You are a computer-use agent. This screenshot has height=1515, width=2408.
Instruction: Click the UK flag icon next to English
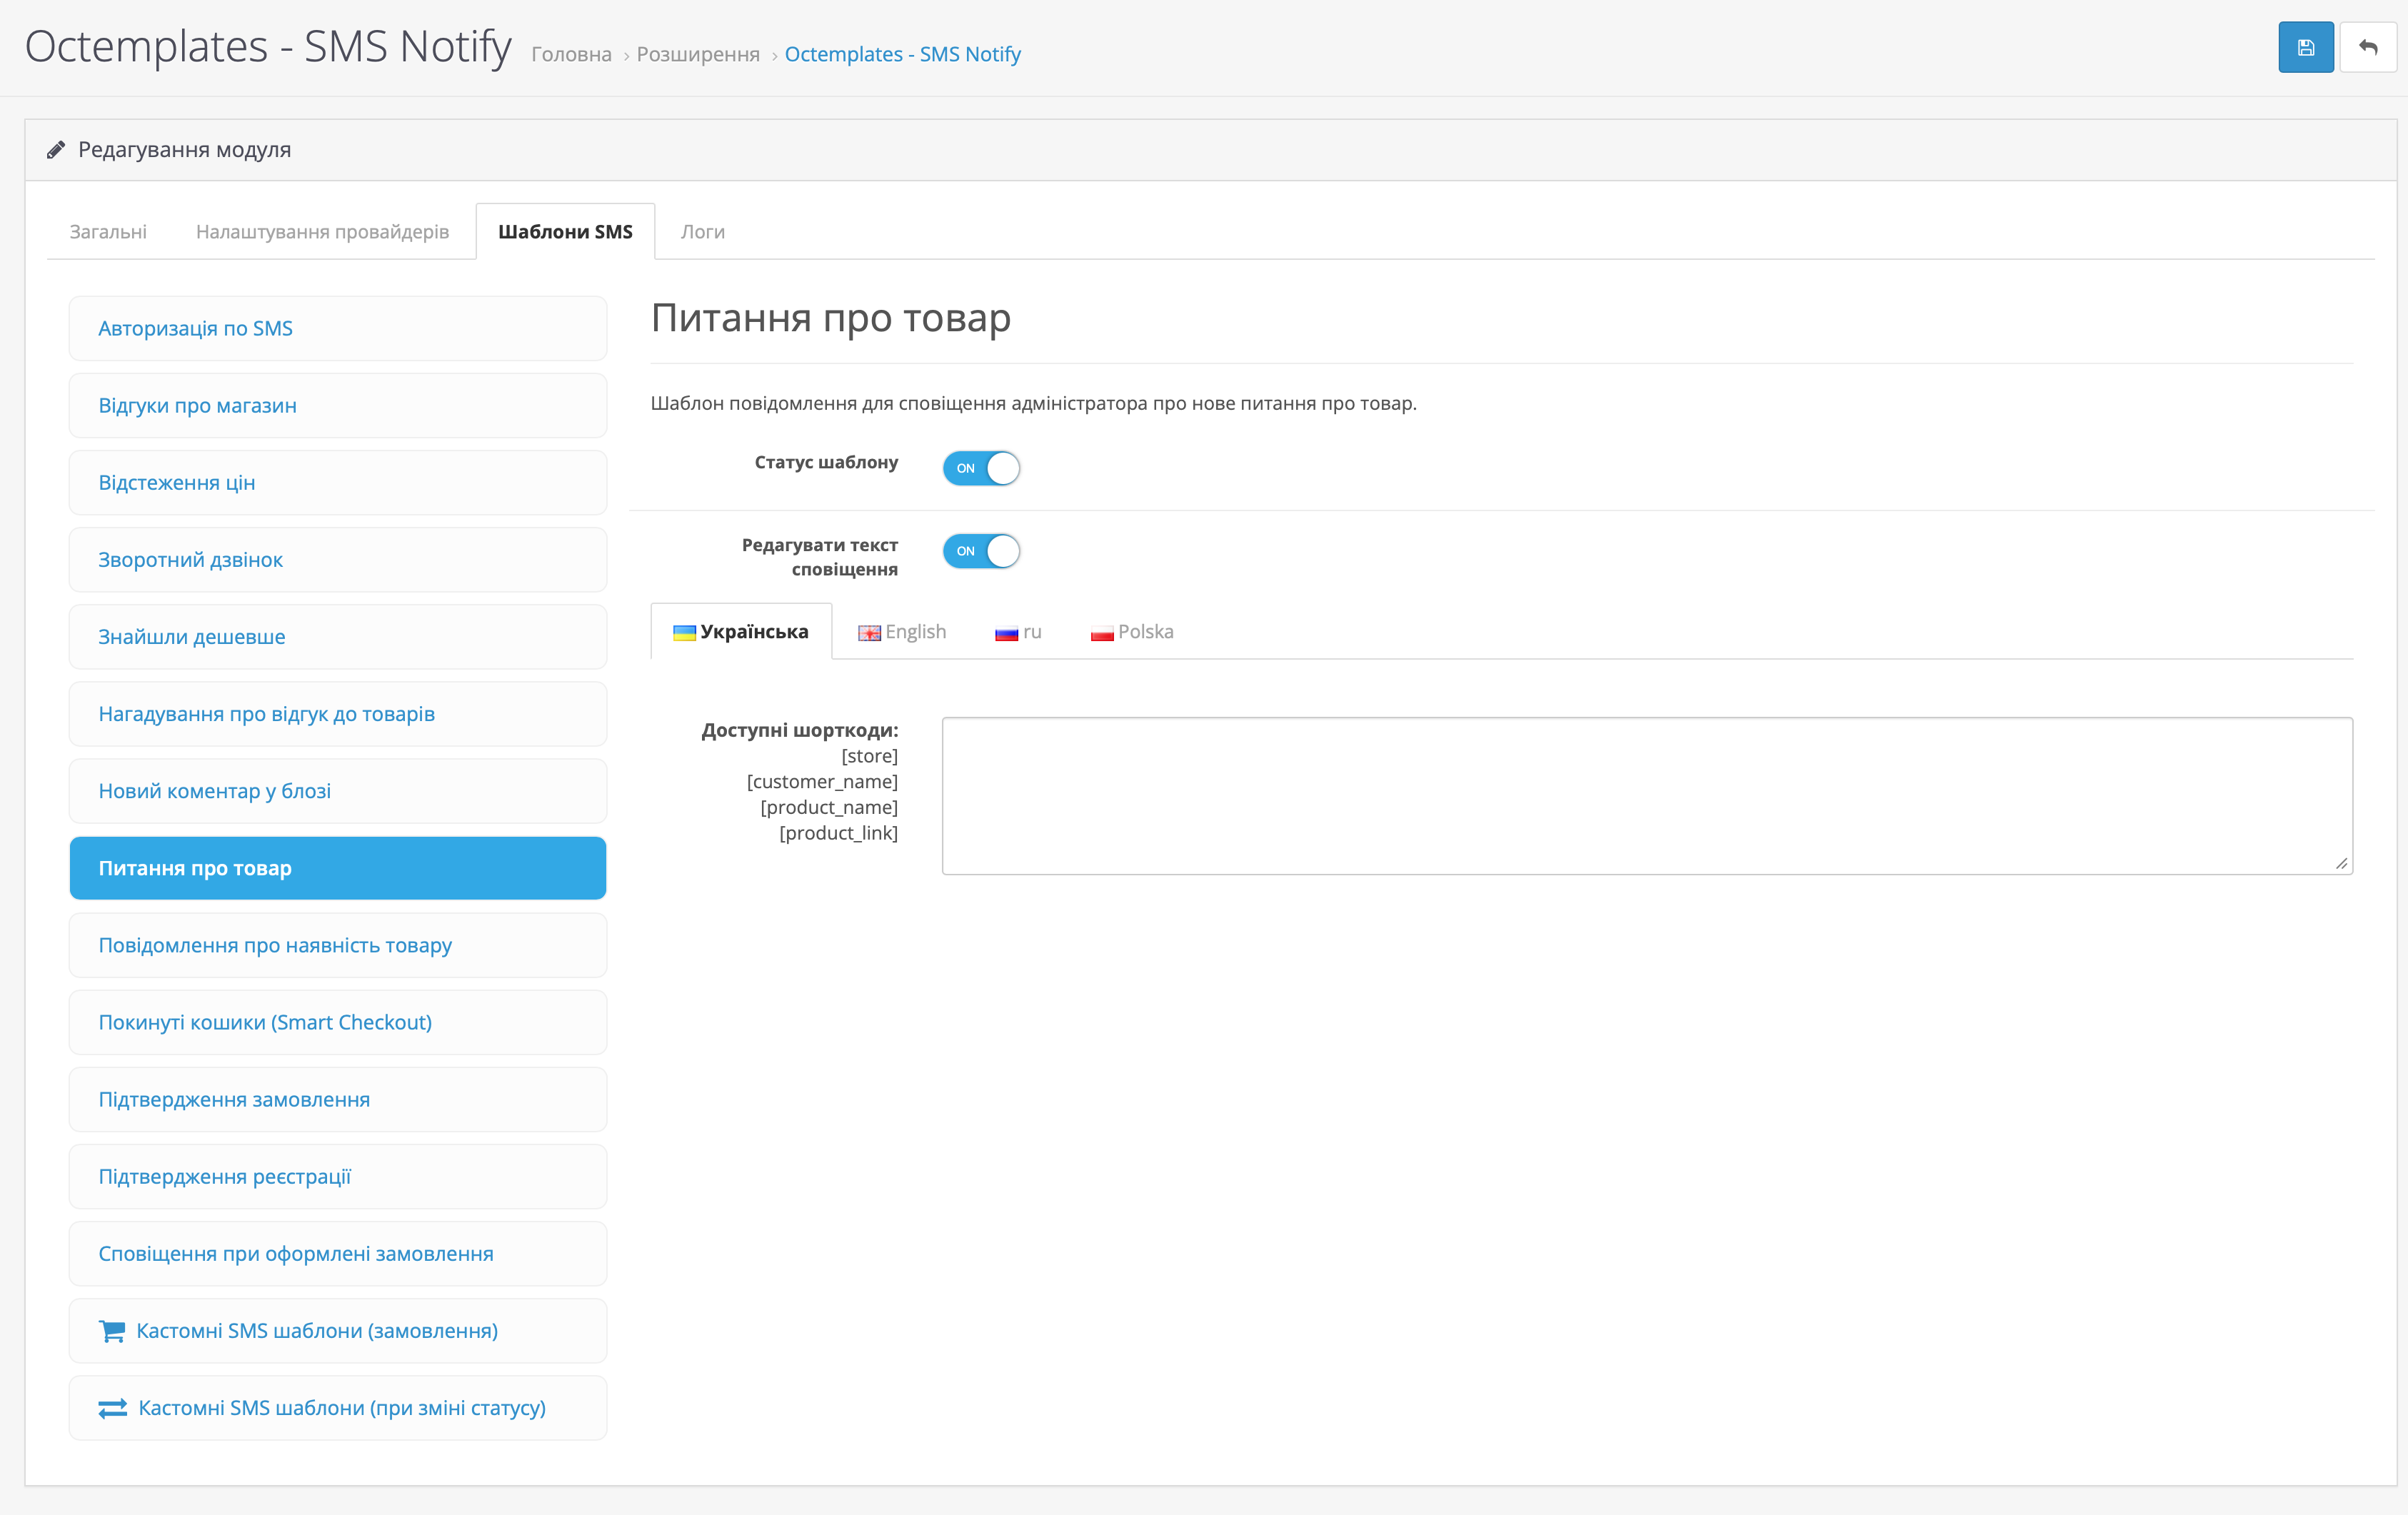click(869, 633)
